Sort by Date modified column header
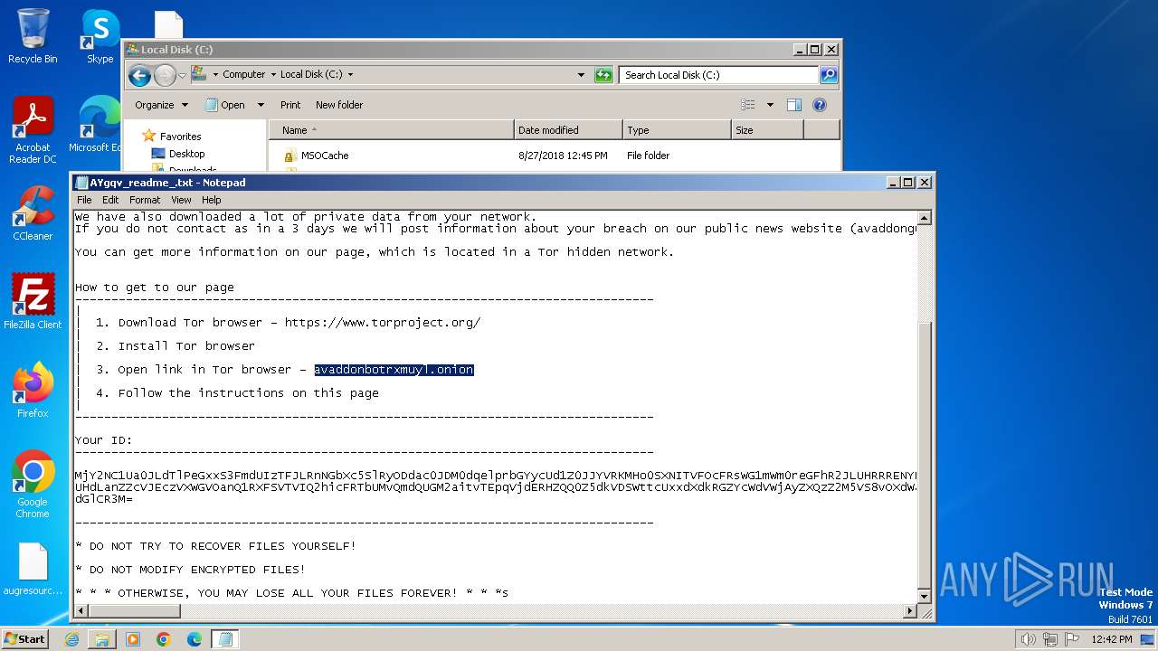Image resolution: width=1158 pixels, height=651 pixels. (567, 130)
